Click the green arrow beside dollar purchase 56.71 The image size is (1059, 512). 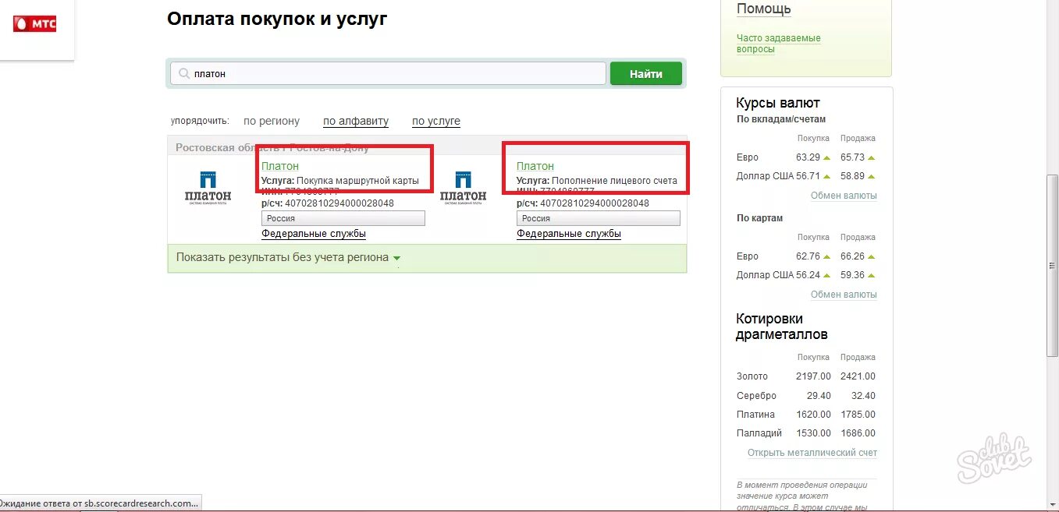point(829,176)
